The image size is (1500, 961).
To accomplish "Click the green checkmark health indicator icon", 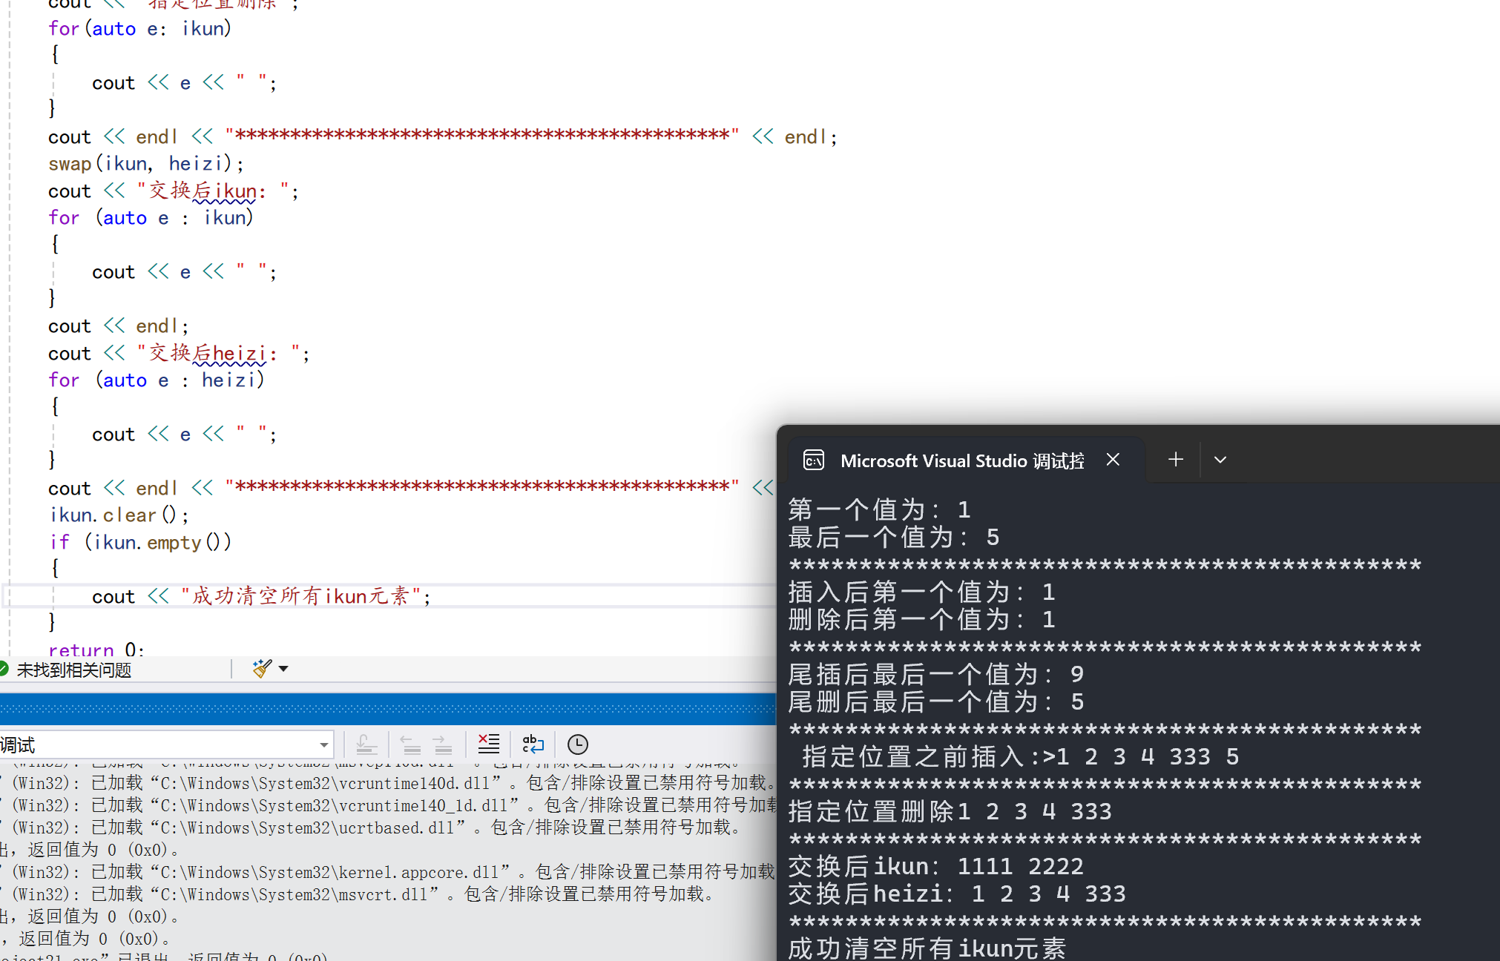I will [4, 669].
